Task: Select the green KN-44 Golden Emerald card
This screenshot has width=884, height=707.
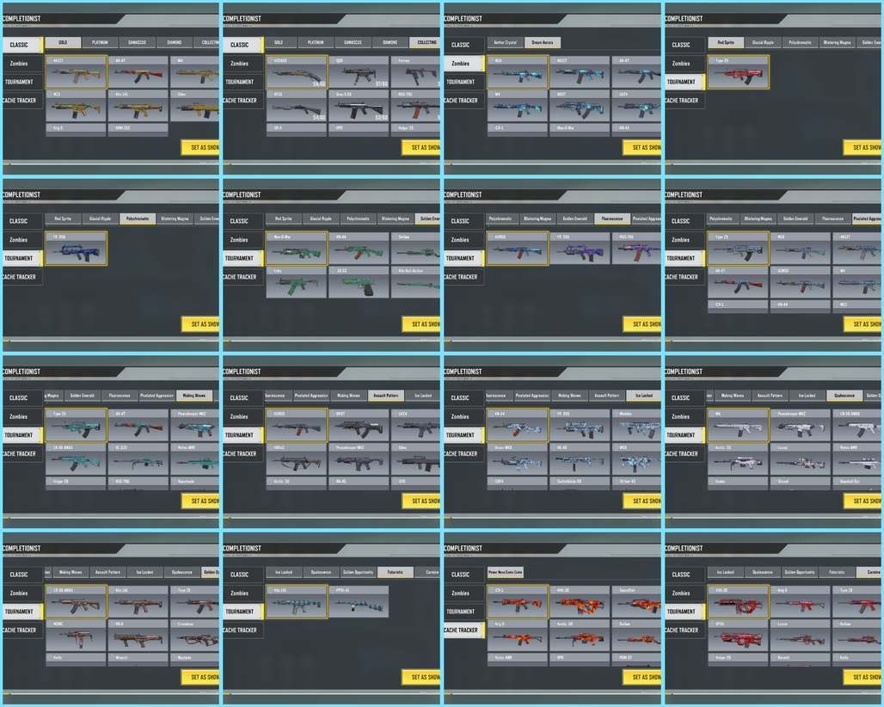Action: [x=359, y=249]
